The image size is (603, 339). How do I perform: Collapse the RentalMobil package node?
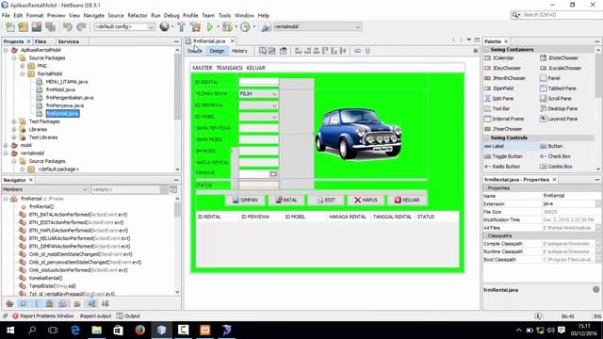(x=23, y=73)
